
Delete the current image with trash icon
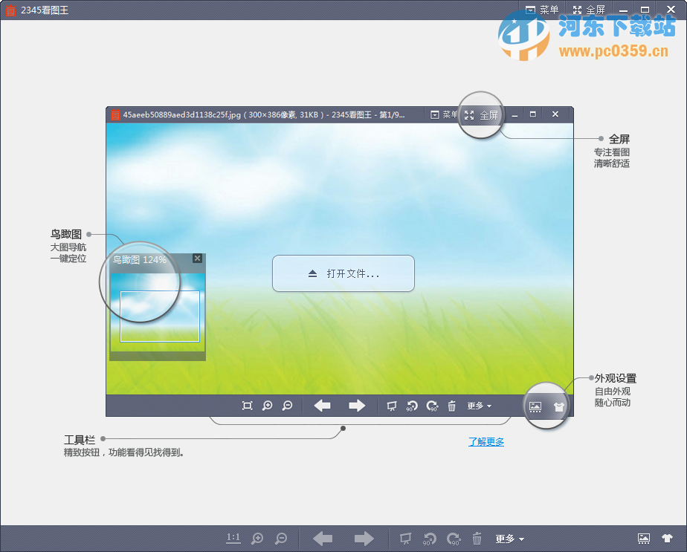click(452, 406)
